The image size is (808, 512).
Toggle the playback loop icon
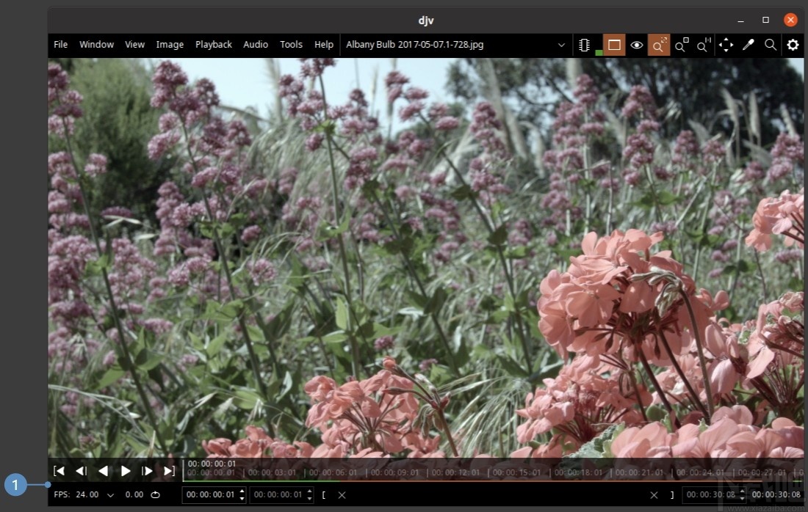tap(155, 495)
